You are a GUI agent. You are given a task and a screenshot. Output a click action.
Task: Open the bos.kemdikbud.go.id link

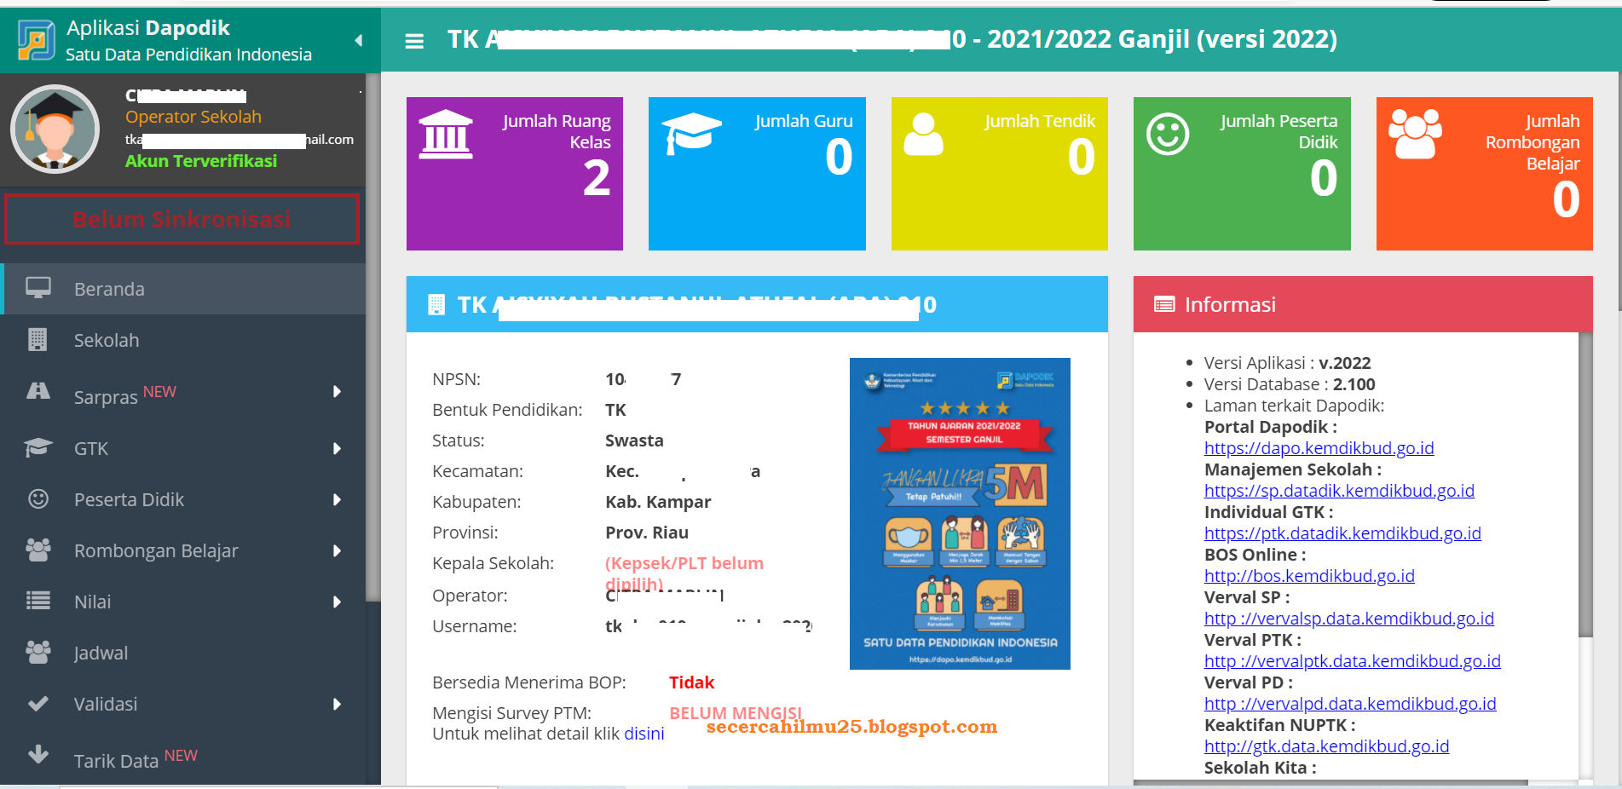pyautogui.click(x=1309, y=576)
